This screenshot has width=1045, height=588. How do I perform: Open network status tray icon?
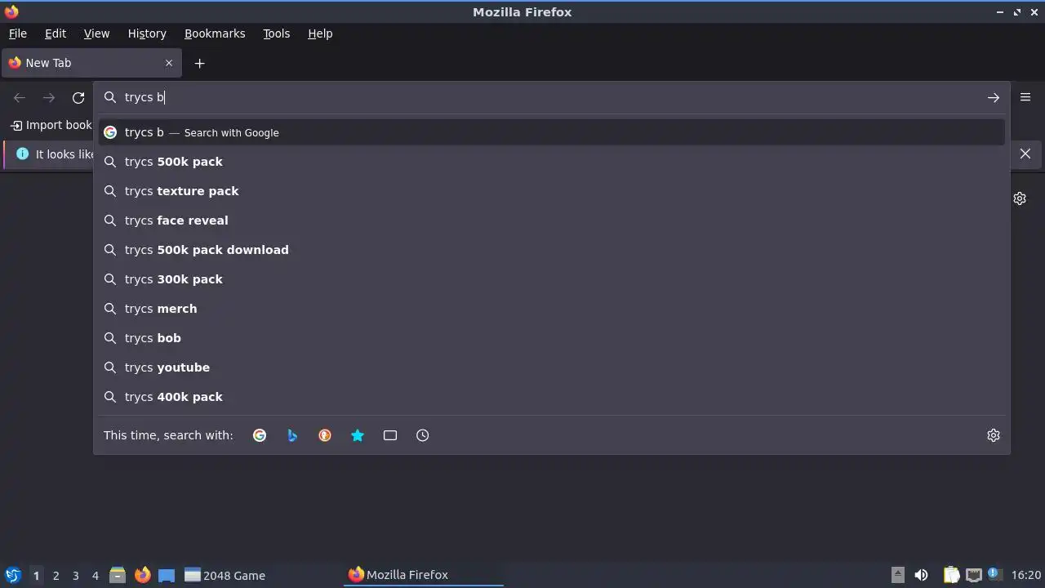tap(973, 575)
